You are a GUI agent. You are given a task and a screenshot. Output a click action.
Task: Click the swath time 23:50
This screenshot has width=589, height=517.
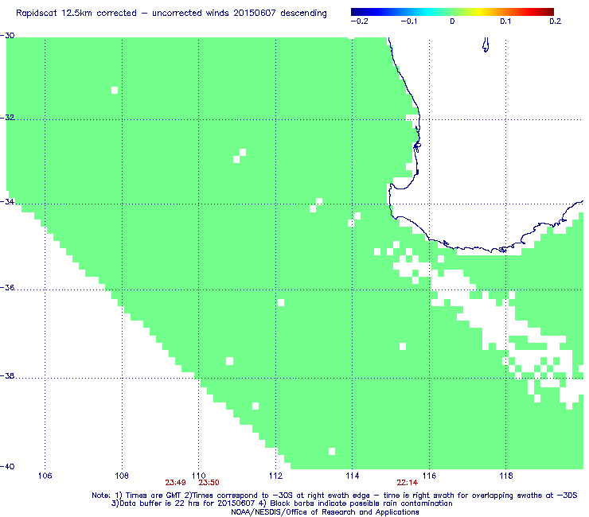click(209, 483)
